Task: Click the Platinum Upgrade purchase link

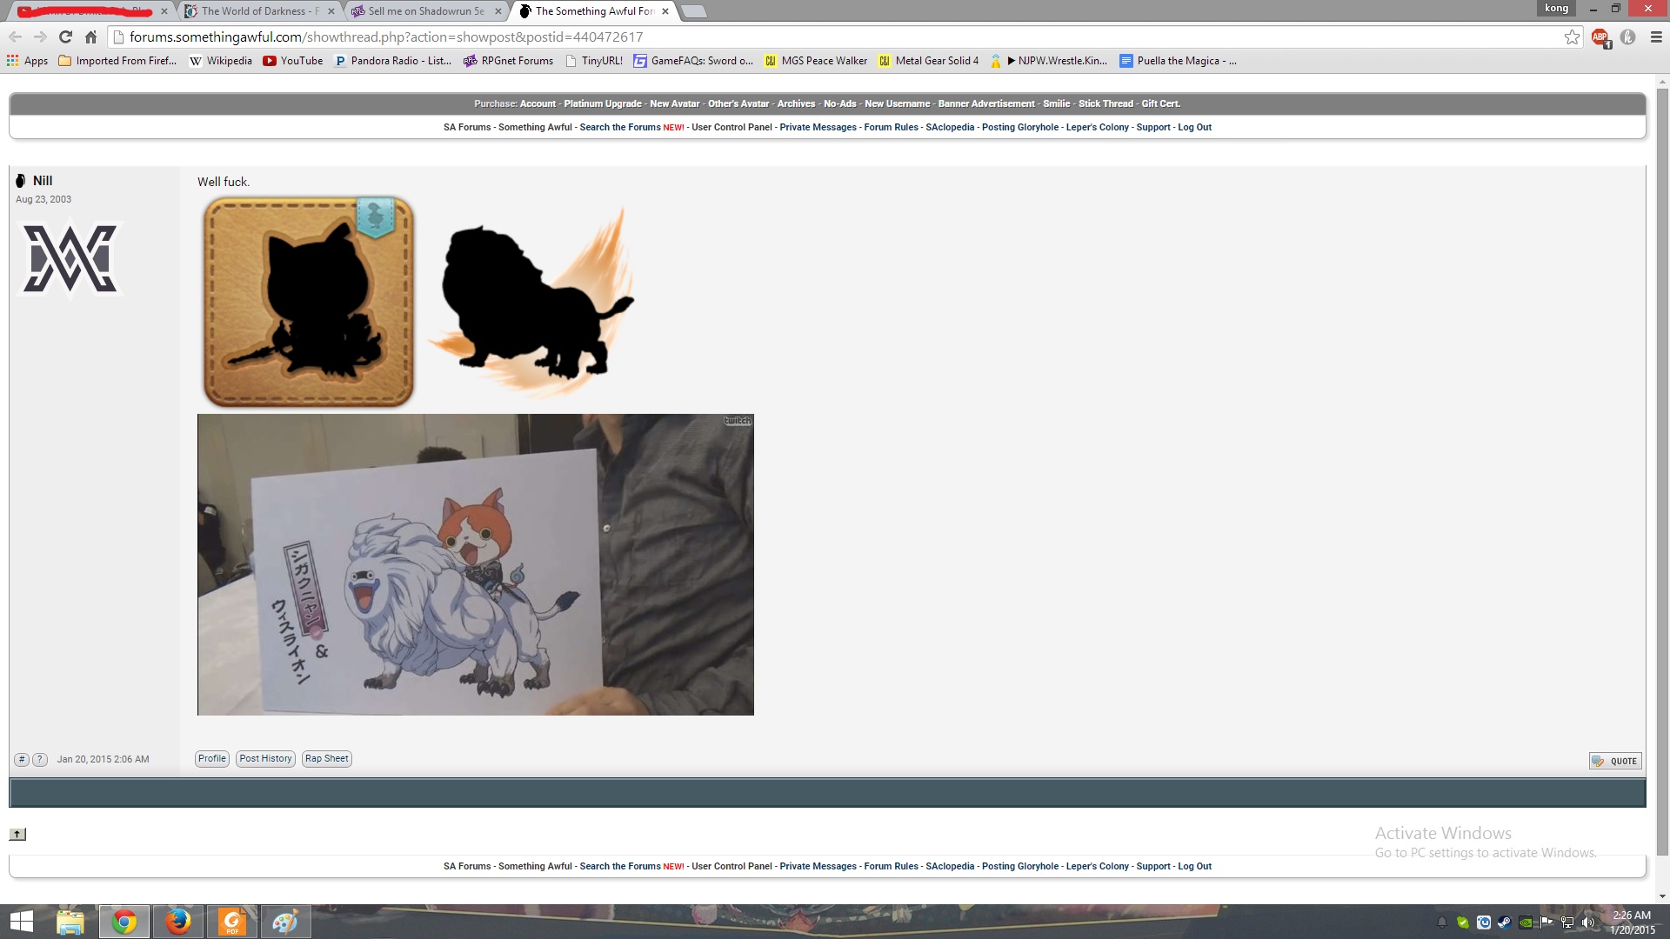Action: click(603, 103)
